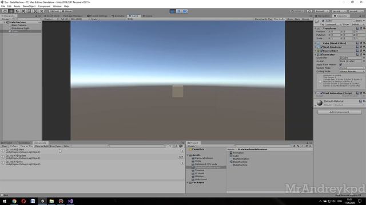The height and width of the screenshot is (205, 366).
Task: Open the GameObject menu
Action: click(x=29, y=6)
